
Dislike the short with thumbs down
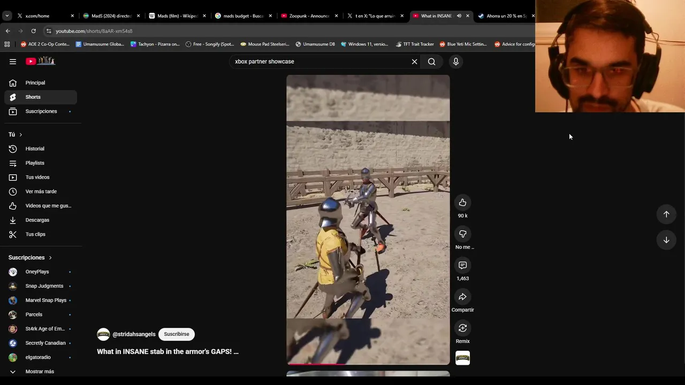(462, 234)
